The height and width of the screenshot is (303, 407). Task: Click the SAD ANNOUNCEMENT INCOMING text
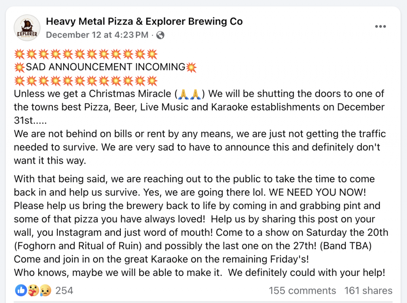click(x=105, y=67)
